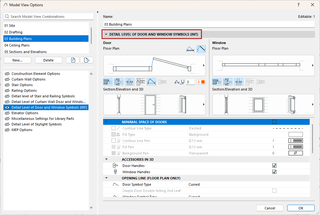Open the Door floor plan preview flyout arrow
The height and width of the screenshot is (215, 320).
pos(203,66)
